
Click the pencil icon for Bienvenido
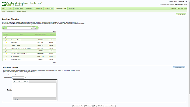[6, 43]
